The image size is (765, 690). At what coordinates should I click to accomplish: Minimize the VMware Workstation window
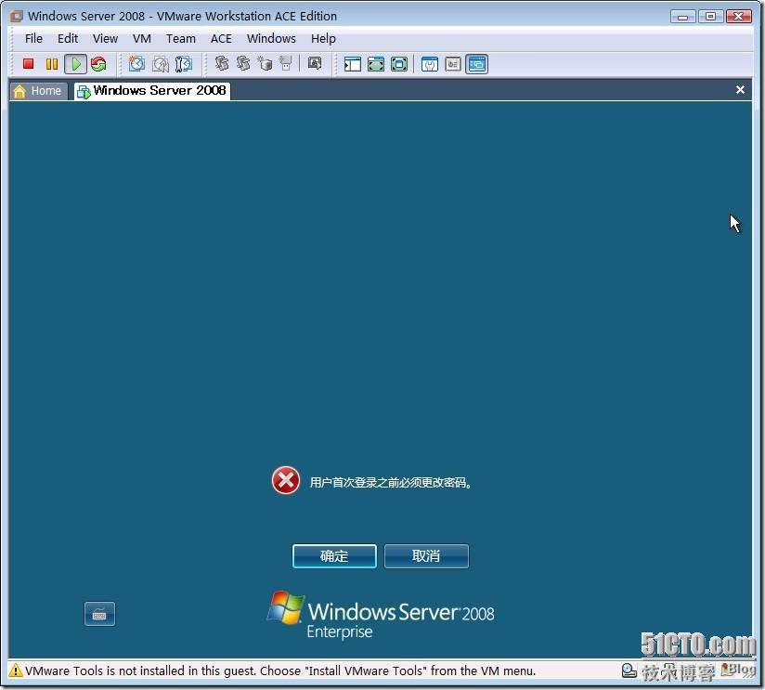click(682, 17)
